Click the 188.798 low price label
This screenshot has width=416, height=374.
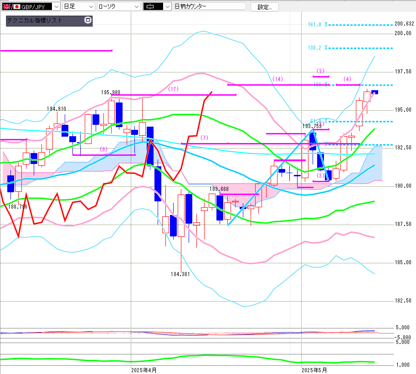coord(18,207)
